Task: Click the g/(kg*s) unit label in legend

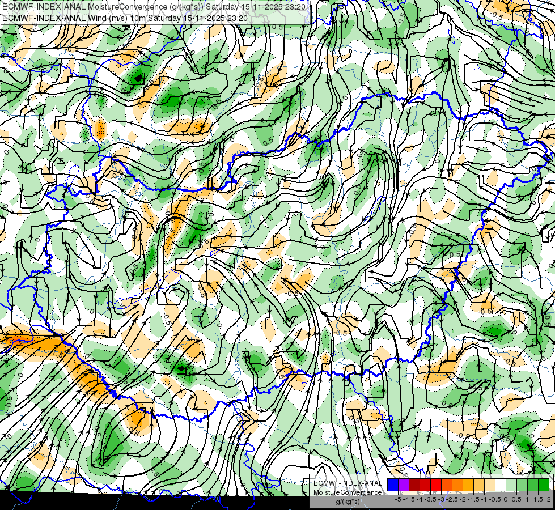Action: tap(348, 501)
